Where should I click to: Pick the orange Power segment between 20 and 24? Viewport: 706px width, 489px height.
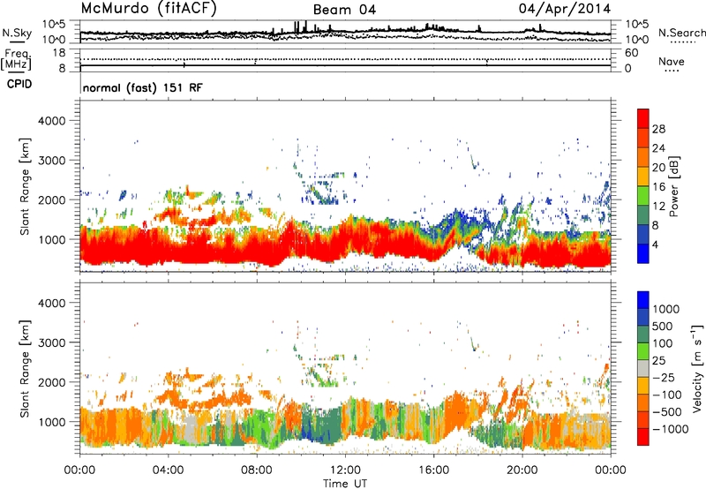[x=643, y=157]
